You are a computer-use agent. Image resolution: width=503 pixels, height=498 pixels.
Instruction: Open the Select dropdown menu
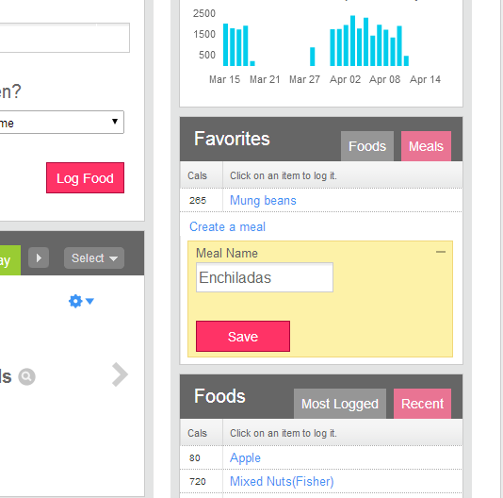[94, 257]
